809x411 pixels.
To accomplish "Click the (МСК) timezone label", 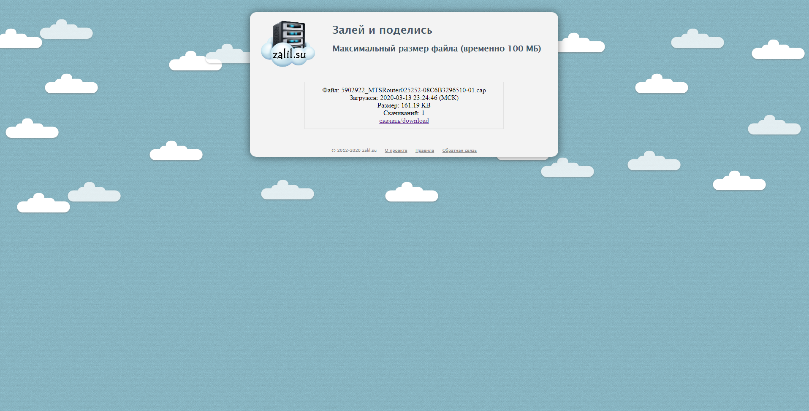I will coord(448,98).
